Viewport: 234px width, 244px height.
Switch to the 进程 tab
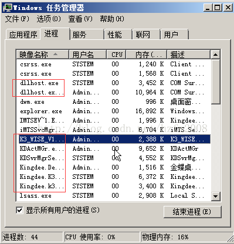pyautogui.click(x=55, y=33)
